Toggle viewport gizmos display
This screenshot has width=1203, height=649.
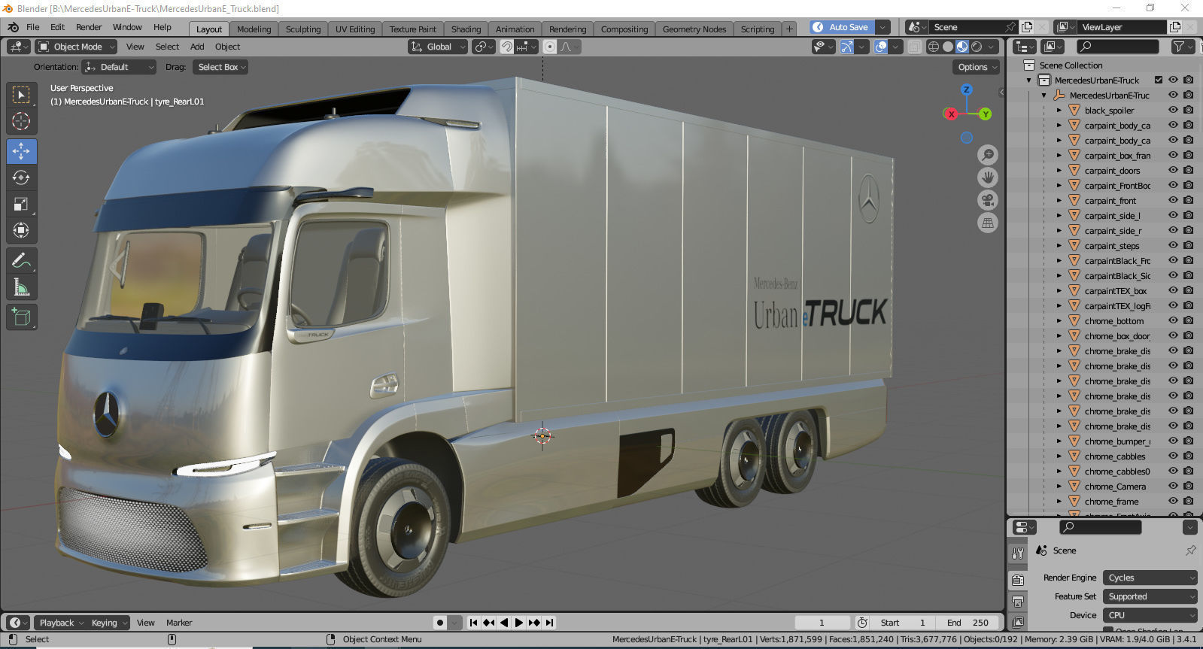(847, 47)
